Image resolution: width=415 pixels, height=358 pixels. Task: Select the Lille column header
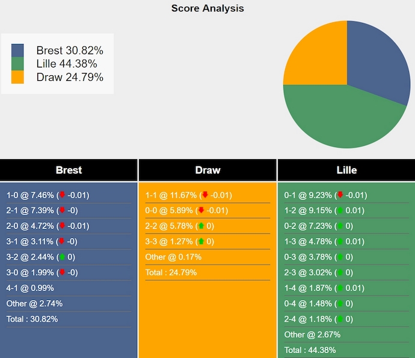pos(346,170)
